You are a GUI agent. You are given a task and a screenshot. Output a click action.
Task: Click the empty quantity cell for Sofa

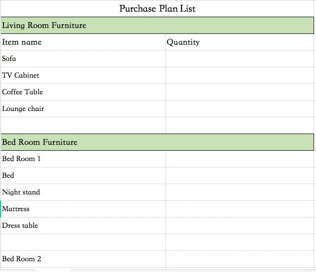[239, 59]
